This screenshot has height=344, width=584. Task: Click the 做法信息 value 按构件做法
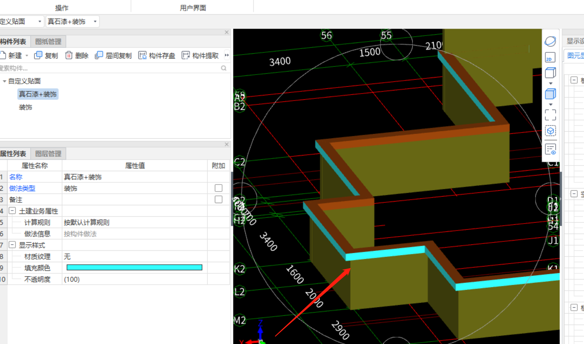135,234
